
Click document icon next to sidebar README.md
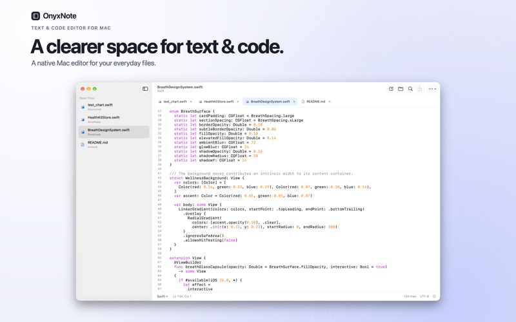coord(83,144)
